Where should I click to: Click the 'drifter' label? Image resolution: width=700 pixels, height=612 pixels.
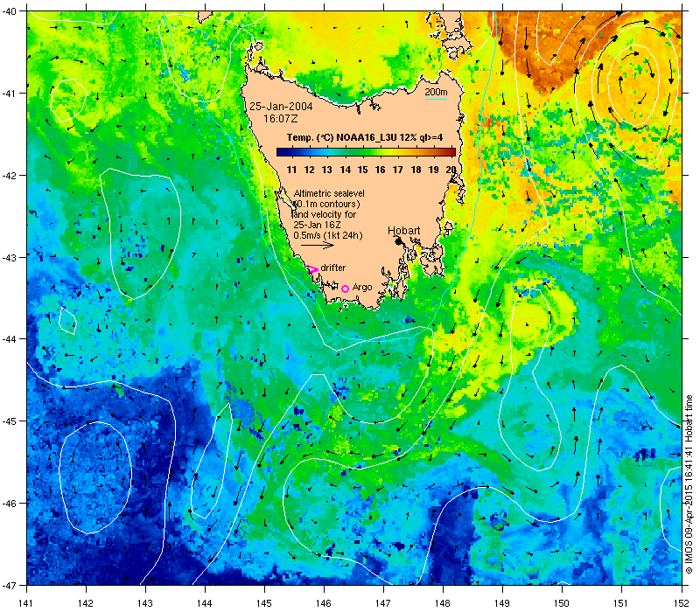333,268
